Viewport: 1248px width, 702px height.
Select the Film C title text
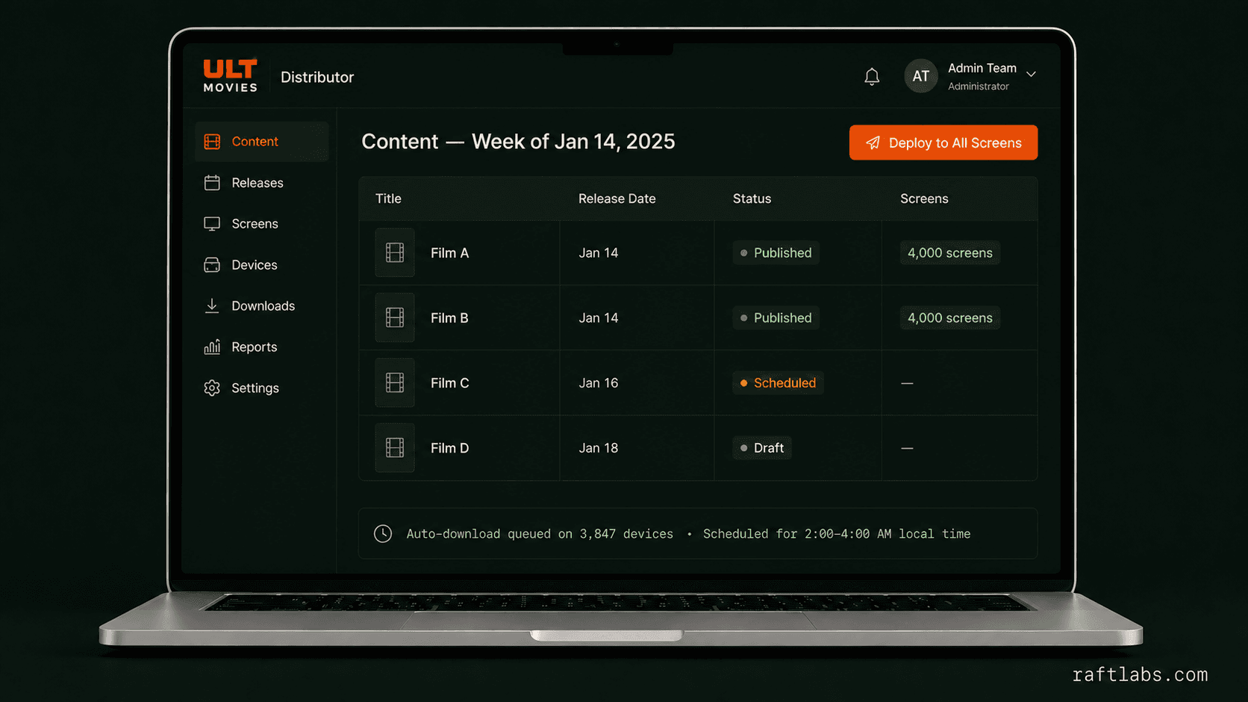[450, 383]
